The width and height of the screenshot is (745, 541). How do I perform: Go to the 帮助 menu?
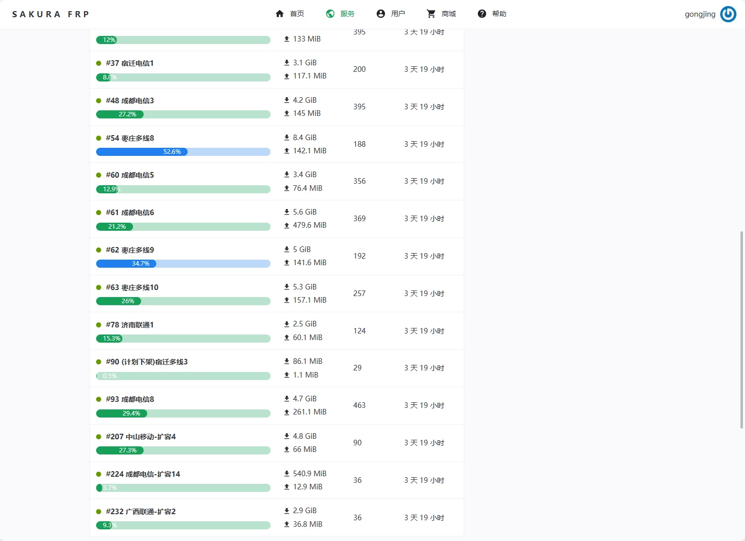click(x=499, y=14)
